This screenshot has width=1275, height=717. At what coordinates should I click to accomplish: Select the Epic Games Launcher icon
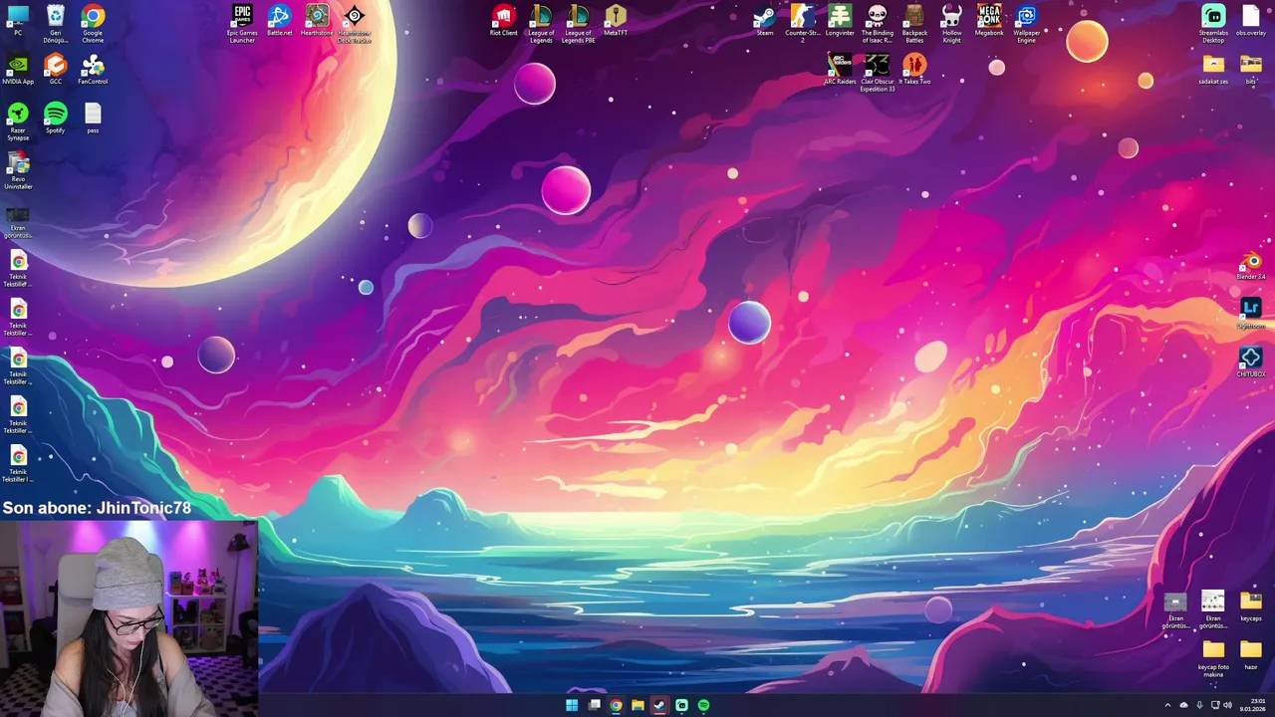(242, 24)
